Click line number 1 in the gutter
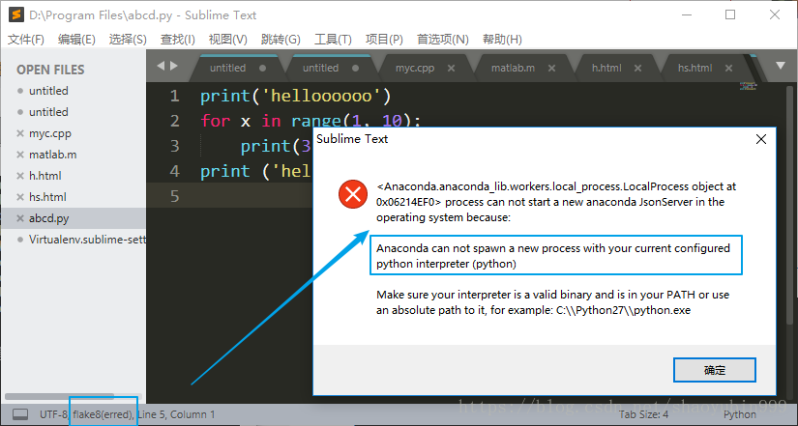This screenshot has height=426, width=798. coord(174,96)
